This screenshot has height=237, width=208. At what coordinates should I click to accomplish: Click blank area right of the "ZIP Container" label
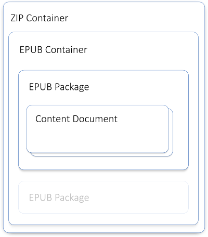coord(135,18)
